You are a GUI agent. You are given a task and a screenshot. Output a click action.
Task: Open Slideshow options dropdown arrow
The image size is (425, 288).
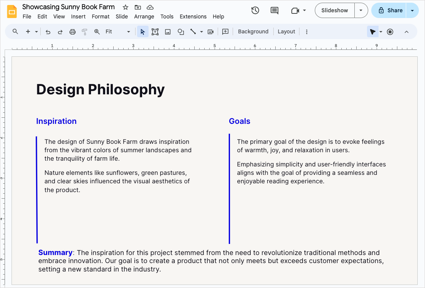pyautogui.click(x=361, y=10)
